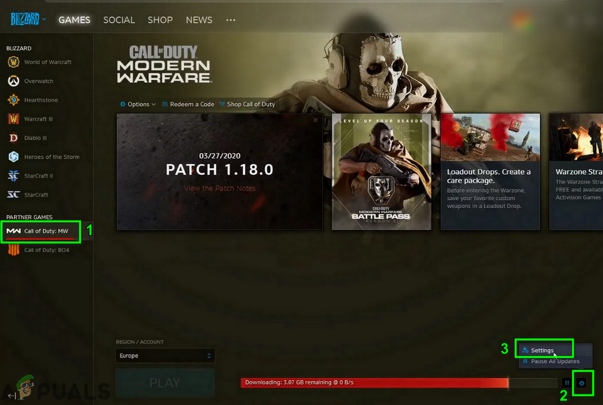Open the more options ellipsis menu
Screen dimensions: 603x405
[x=230, y=20]
